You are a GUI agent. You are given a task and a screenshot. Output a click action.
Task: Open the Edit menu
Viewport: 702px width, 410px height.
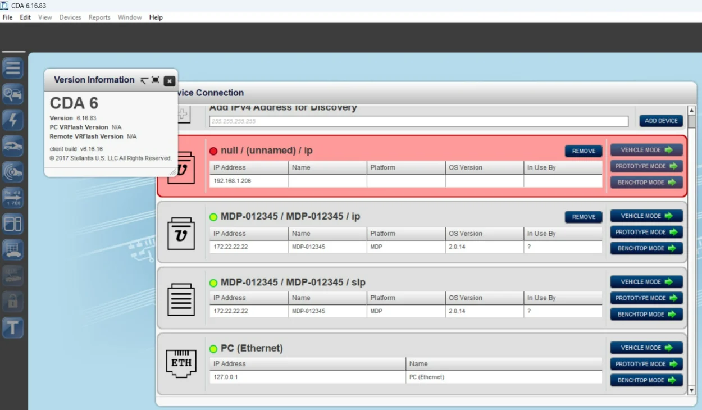[x=25, y=17]
